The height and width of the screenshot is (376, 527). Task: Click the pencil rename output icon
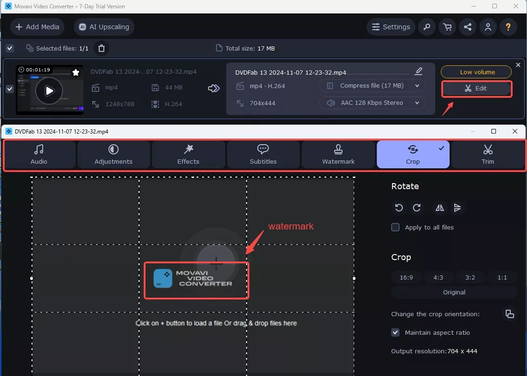click(x=419, y=71)
